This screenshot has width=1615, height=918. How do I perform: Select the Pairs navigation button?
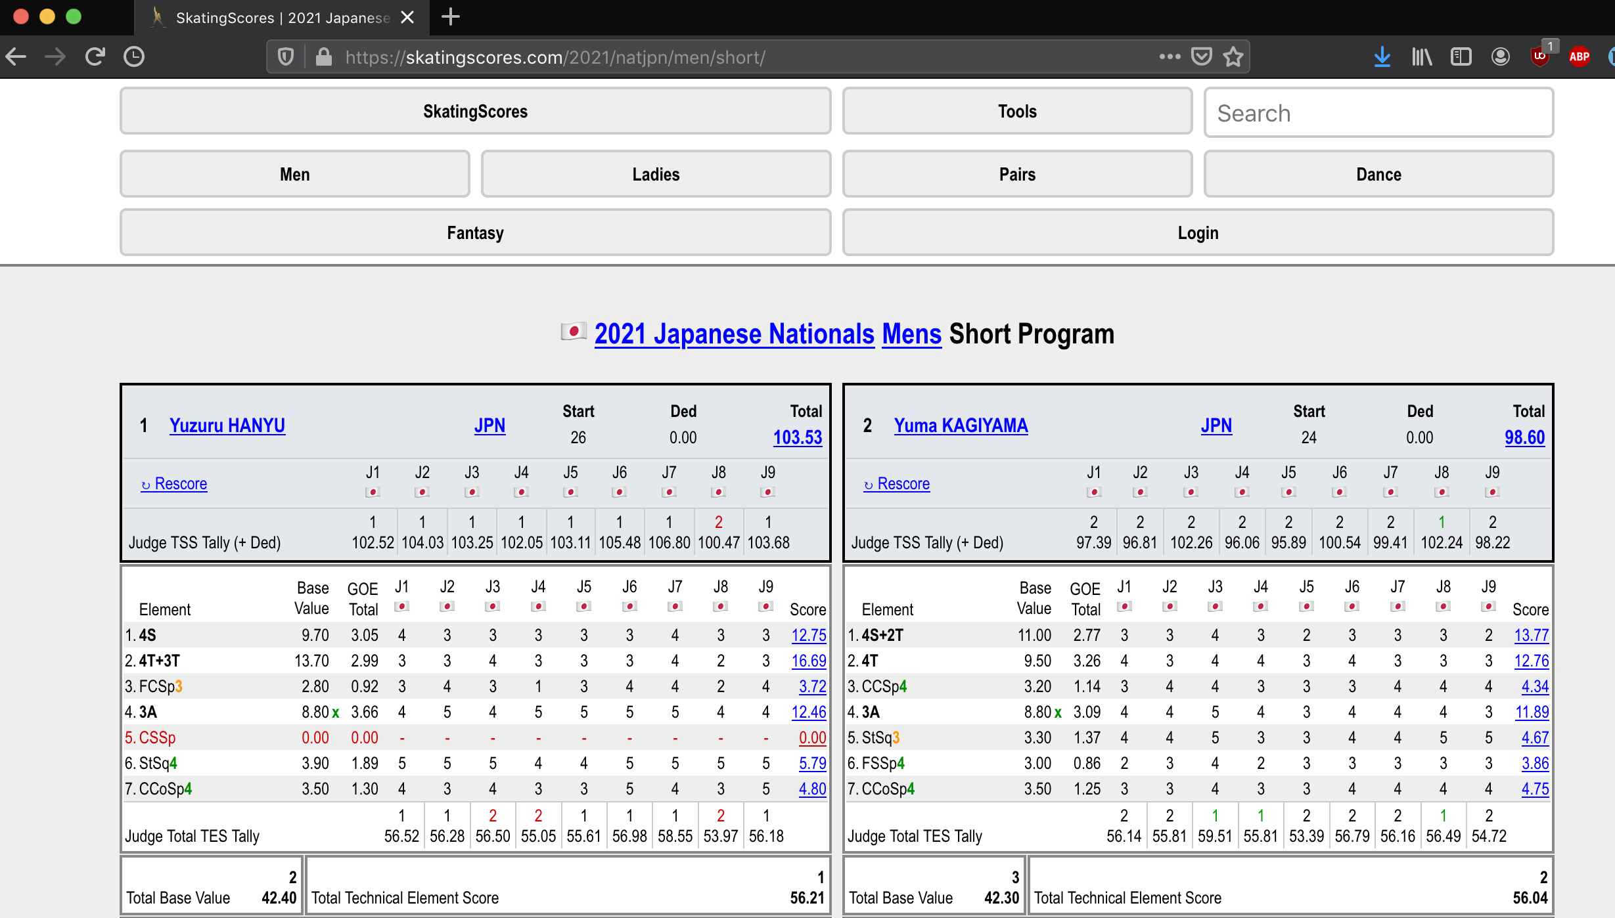click(x=1016, y=175)
